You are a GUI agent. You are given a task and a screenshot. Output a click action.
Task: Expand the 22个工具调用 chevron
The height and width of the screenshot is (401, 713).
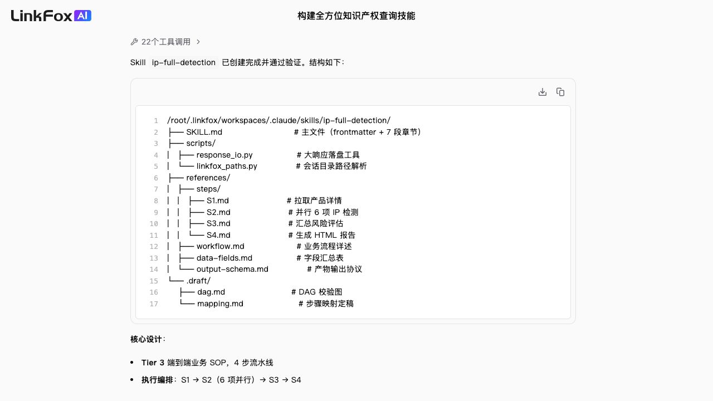coord(198,42)
